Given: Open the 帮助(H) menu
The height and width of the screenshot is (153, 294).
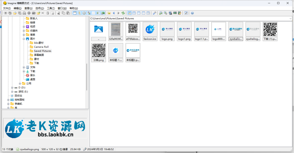Looking at the screenshot, I should click(x=74, y=8).
